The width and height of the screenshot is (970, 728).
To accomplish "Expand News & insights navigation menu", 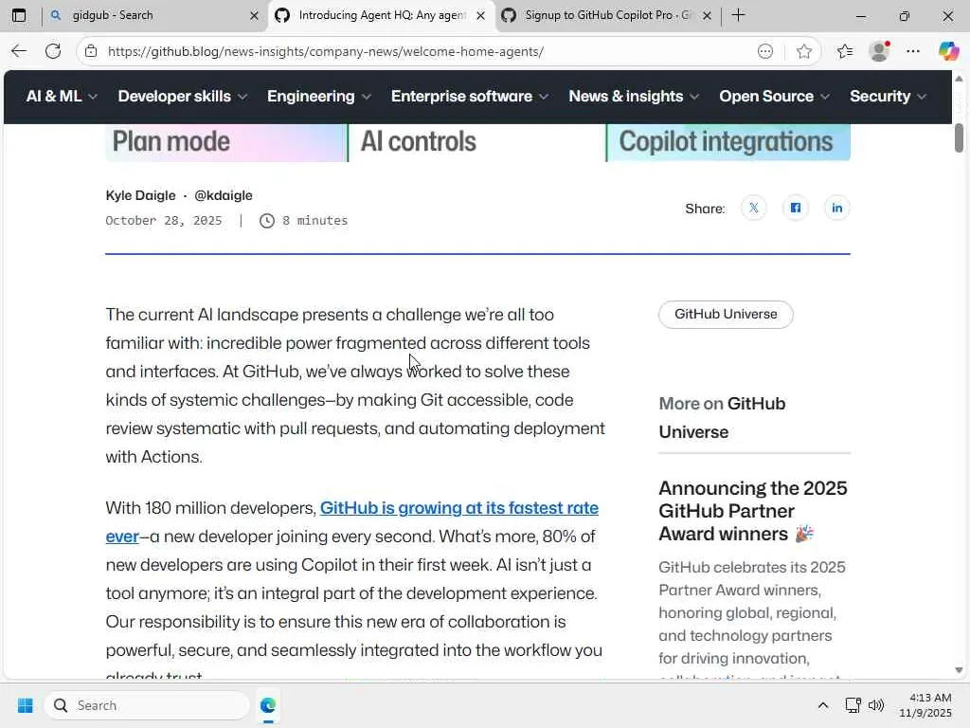I will pos(633,96).
